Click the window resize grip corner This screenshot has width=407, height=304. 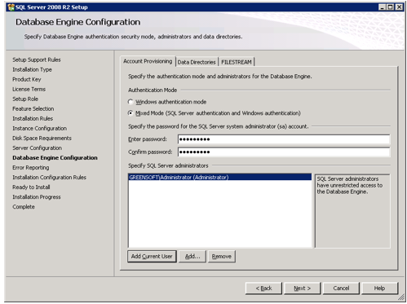click(x=401, y=298)
